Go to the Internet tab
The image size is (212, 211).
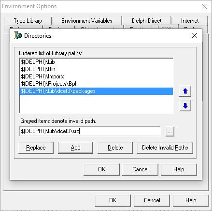coord(190,21)
